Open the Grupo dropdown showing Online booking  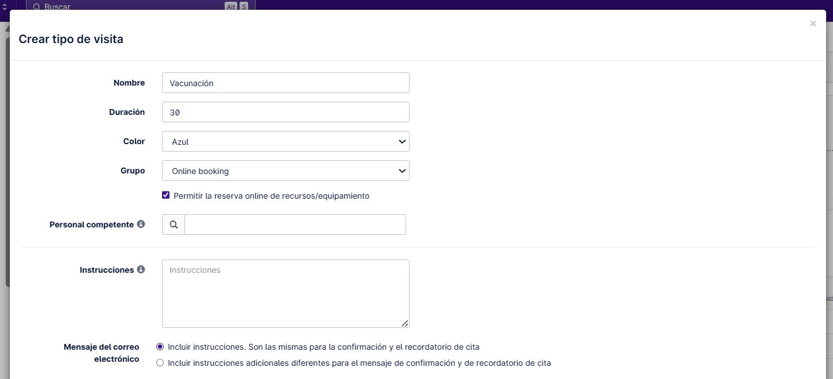(x=286, y=171)
